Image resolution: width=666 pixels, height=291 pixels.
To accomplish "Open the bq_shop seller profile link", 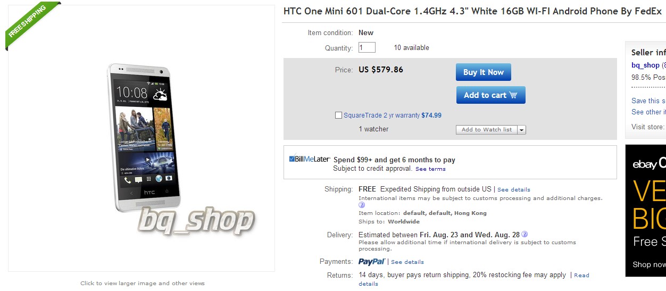I will click(645, 65).
